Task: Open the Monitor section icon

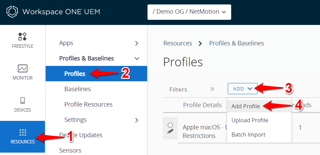Action: (22, 69)
